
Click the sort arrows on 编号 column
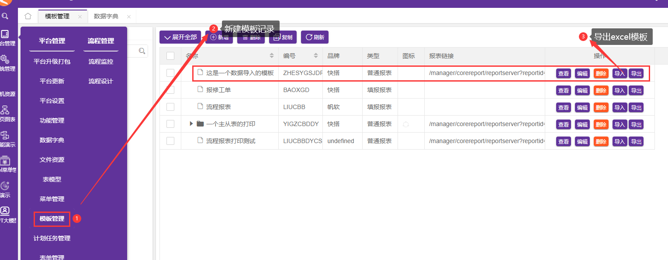click(x=316, y=56)
